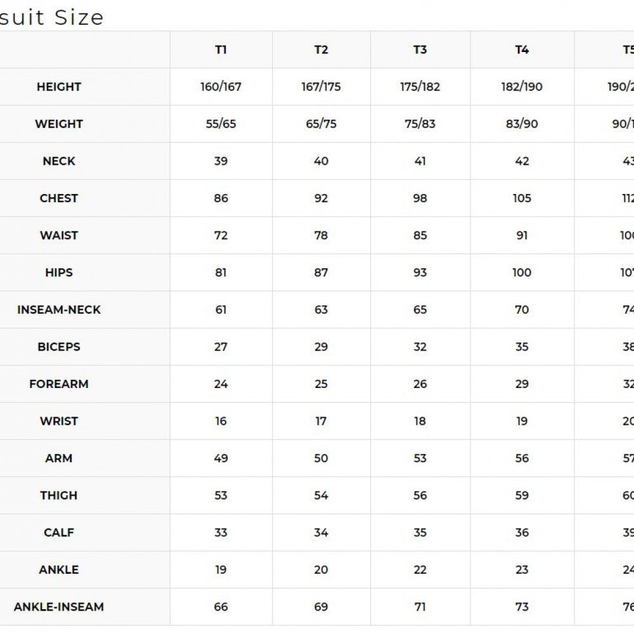Click the WEIGHT row label
Viewport: 634px width, 634px height.
[x=59, y=124]
